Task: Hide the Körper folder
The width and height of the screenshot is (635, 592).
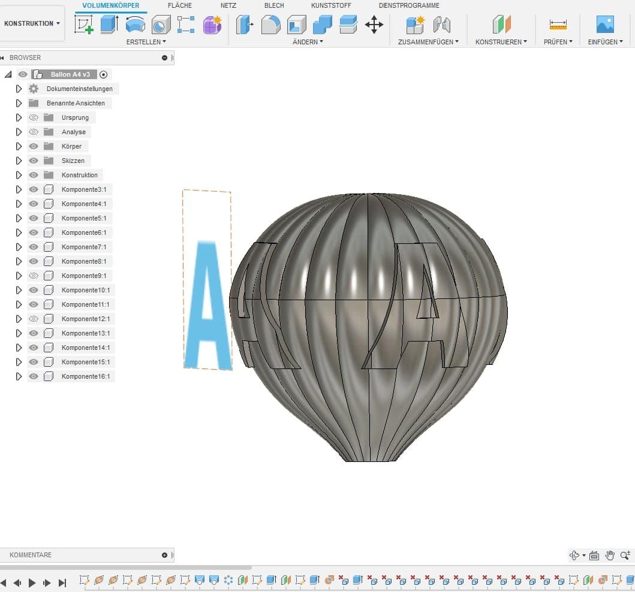Action: pyautogui.click(x=34, y=146)
